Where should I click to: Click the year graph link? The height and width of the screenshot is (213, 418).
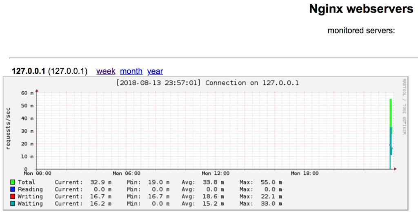pos(155,71)
